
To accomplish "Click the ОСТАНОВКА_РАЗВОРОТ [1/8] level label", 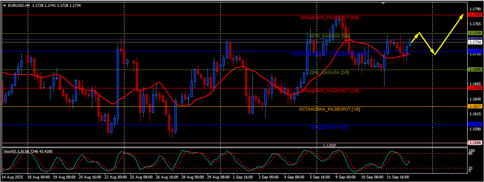I will [x=329, y=109].
